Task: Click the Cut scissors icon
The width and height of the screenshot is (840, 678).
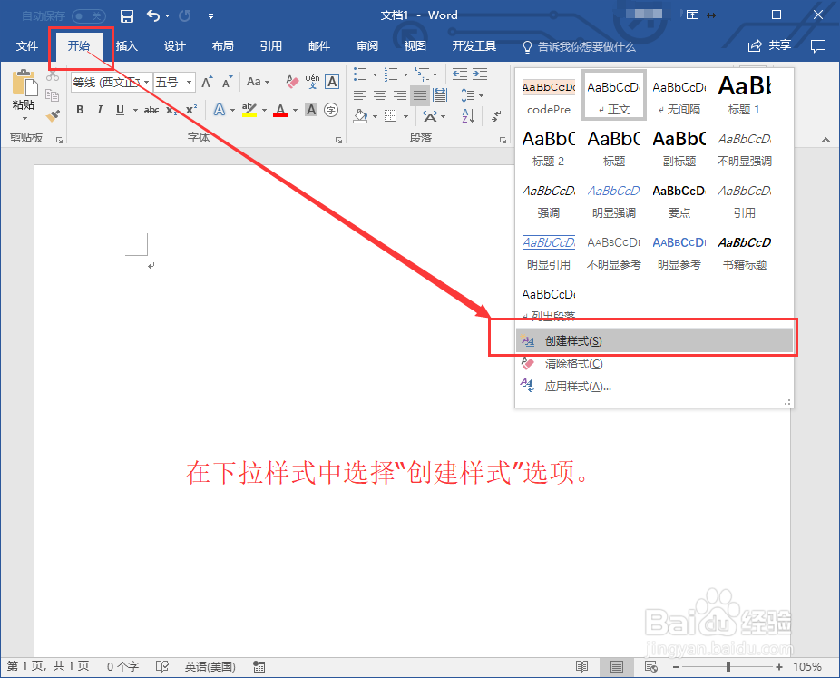Action: (53, 76)
